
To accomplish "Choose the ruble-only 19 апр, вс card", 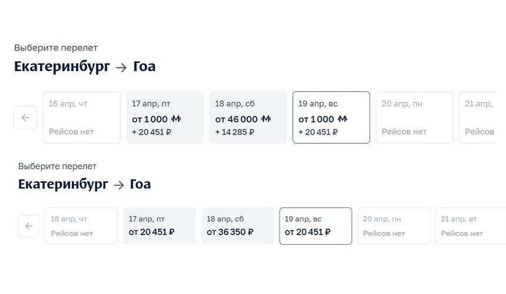I will (x=315, y=226).
